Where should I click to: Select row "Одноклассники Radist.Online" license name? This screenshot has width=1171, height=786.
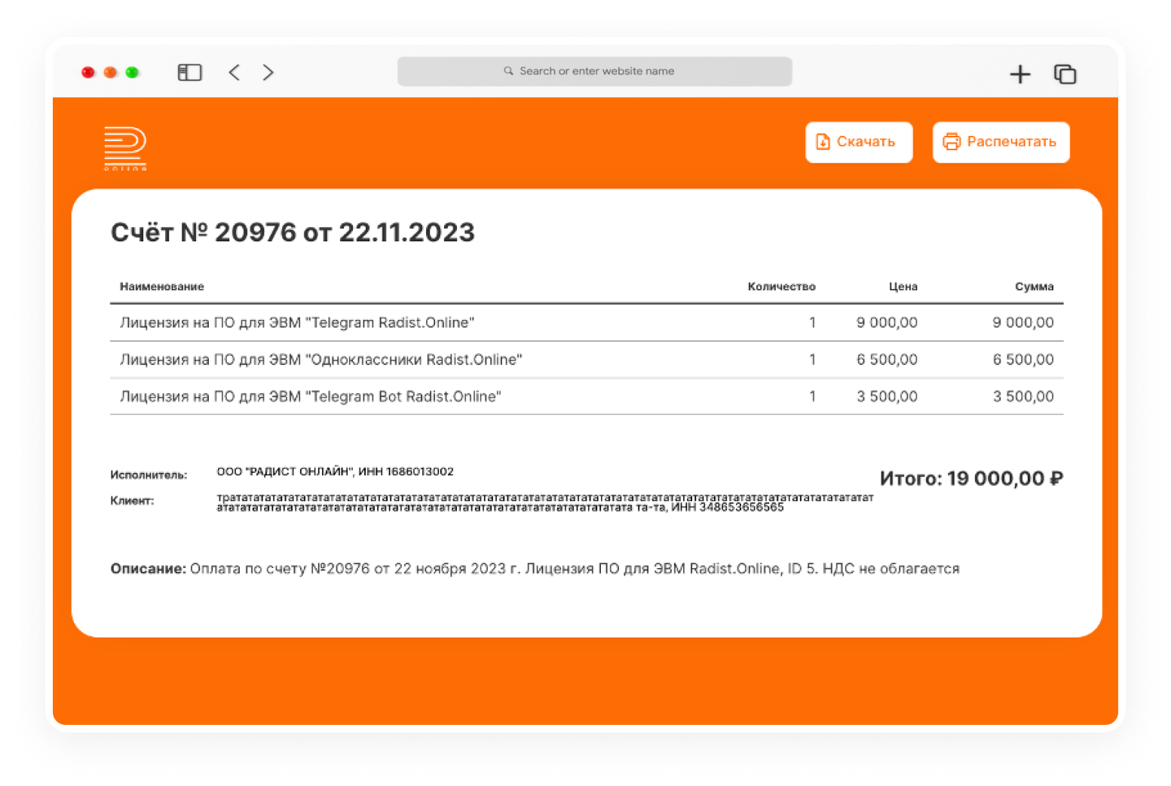click(320, 360)
